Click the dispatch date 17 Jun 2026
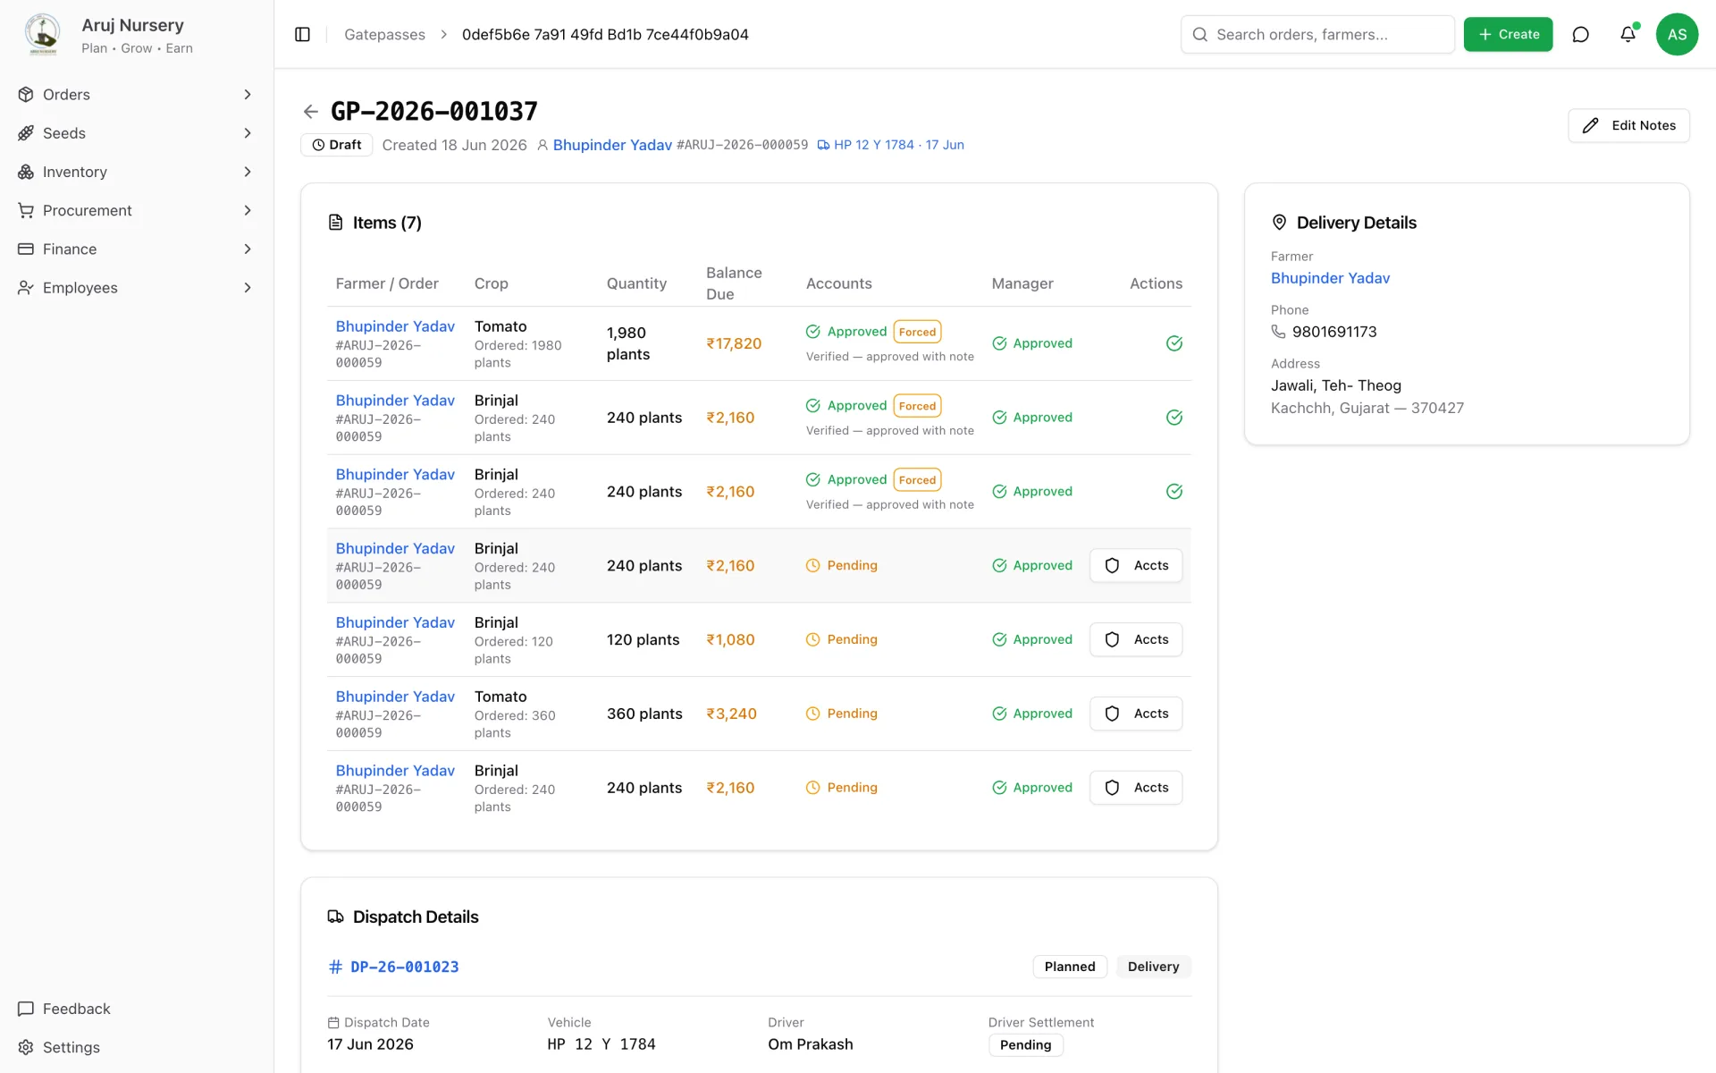 point(370,1044)
